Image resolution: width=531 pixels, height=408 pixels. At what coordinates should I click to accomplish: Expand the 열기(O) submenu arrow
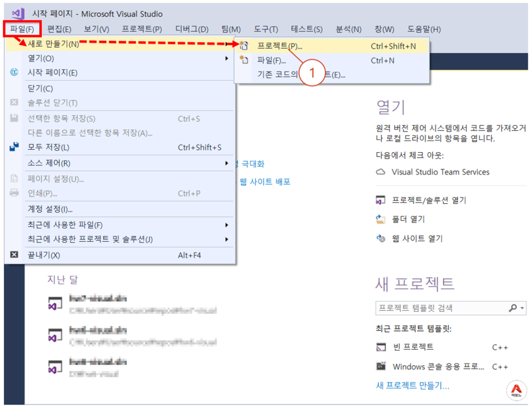coord(226,58)
